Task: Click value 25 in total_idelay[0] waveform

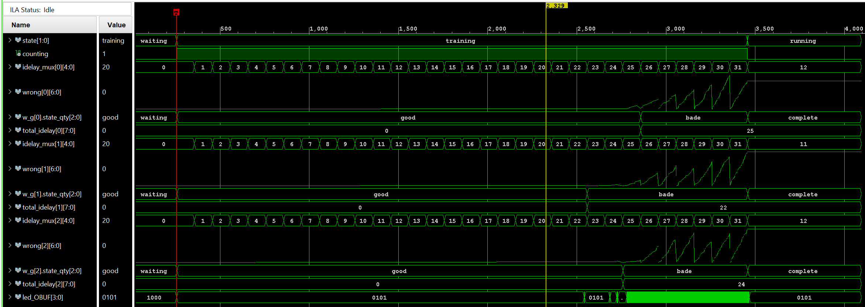Action: coord(750,131)
